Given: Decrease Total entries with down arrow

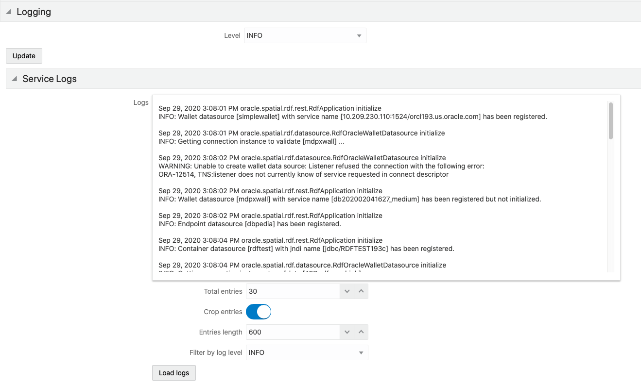Looking at the screenshot, I should [x=347, y=291].
